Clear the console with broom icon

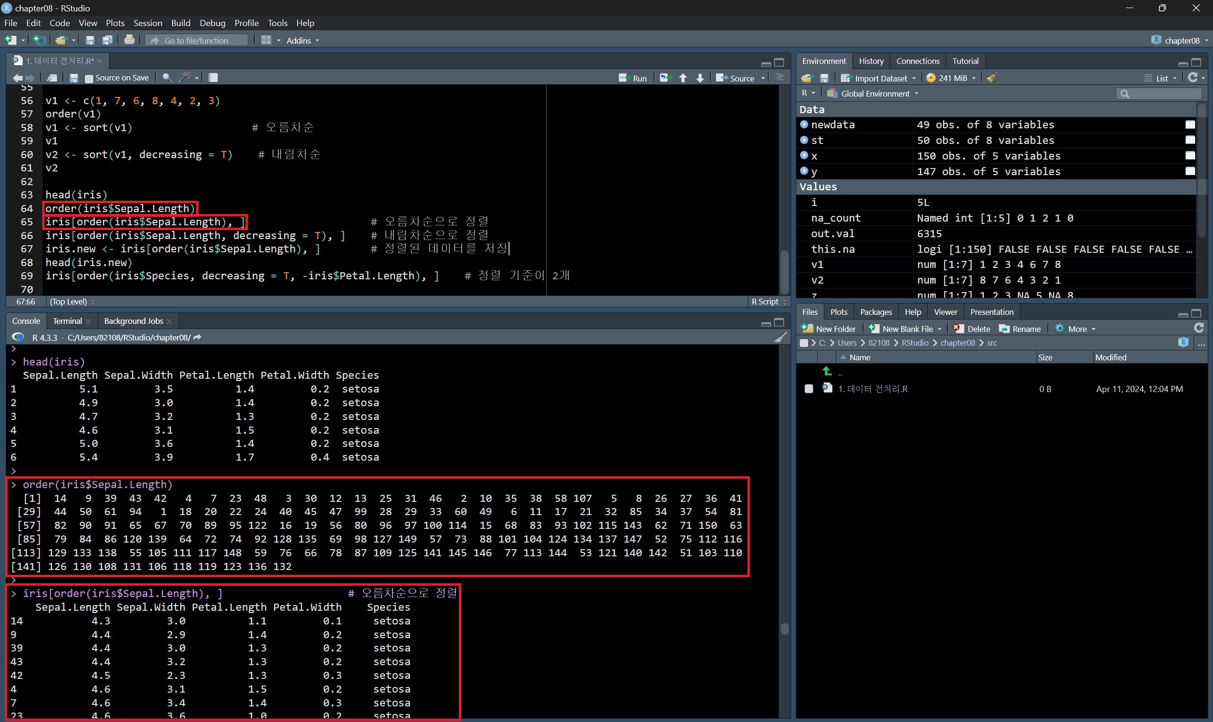pyautogui.click(x=780, y=337)
